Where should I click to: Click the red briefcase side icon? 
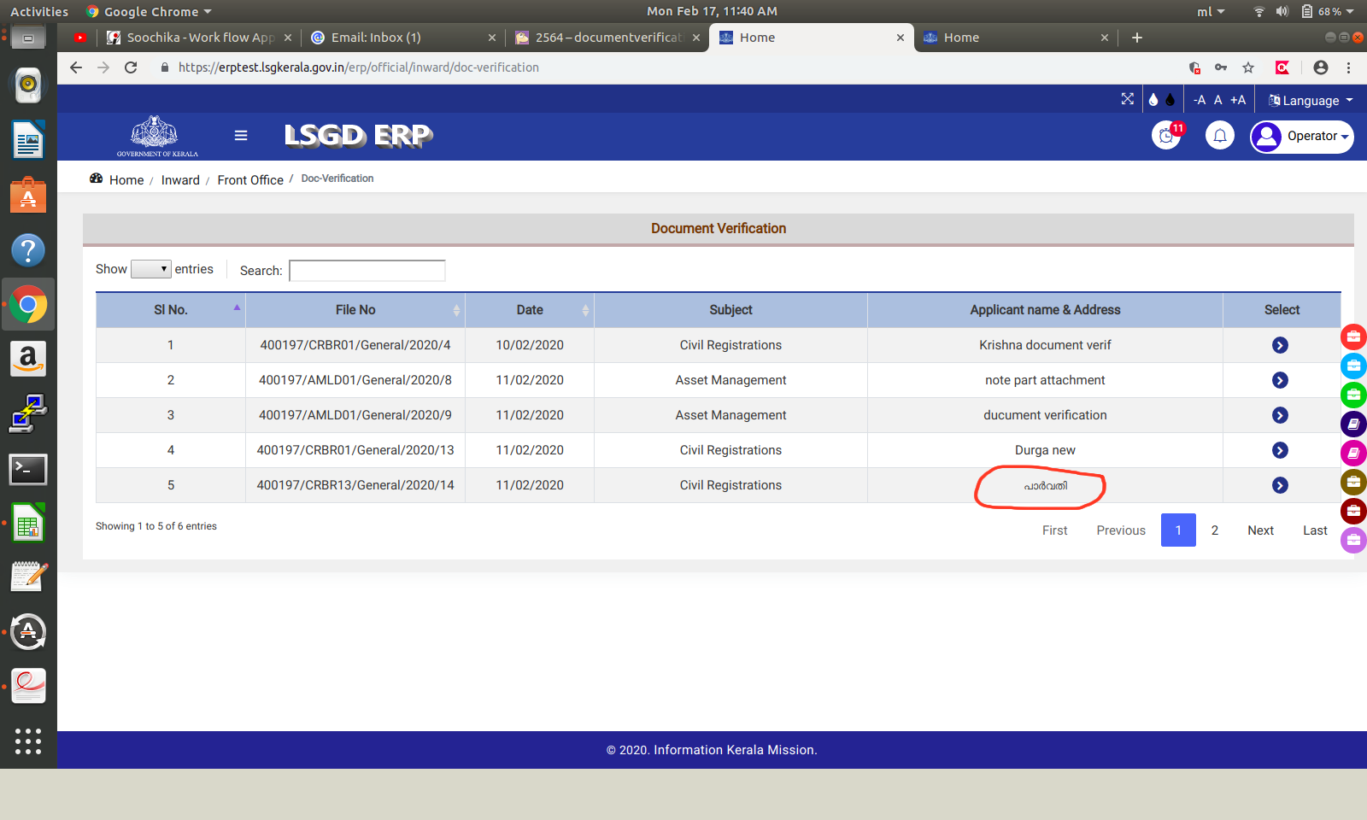tap(1353, 337)
